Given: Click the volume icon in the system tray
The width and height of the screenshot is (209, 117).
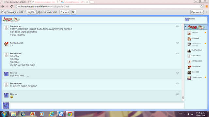Looking at the screenshot, I should coord(188,114).
